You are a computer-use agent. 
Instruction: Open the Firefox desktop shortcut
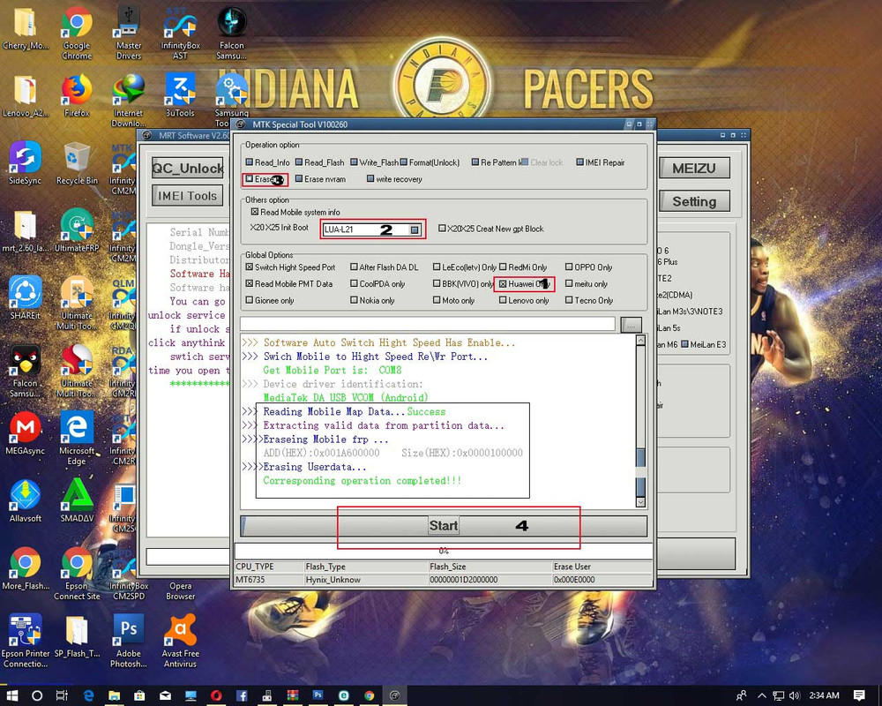pos(77,95)
